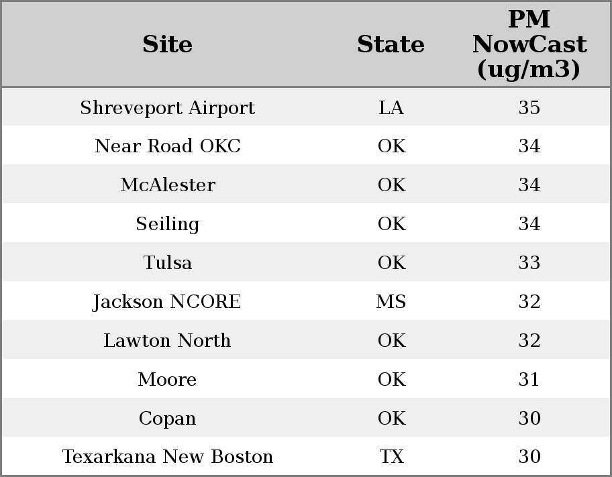This screenshot has width=612, height=477.
Task: Click Jackson NCORE's PM value 32
Action: pos(529,302)
